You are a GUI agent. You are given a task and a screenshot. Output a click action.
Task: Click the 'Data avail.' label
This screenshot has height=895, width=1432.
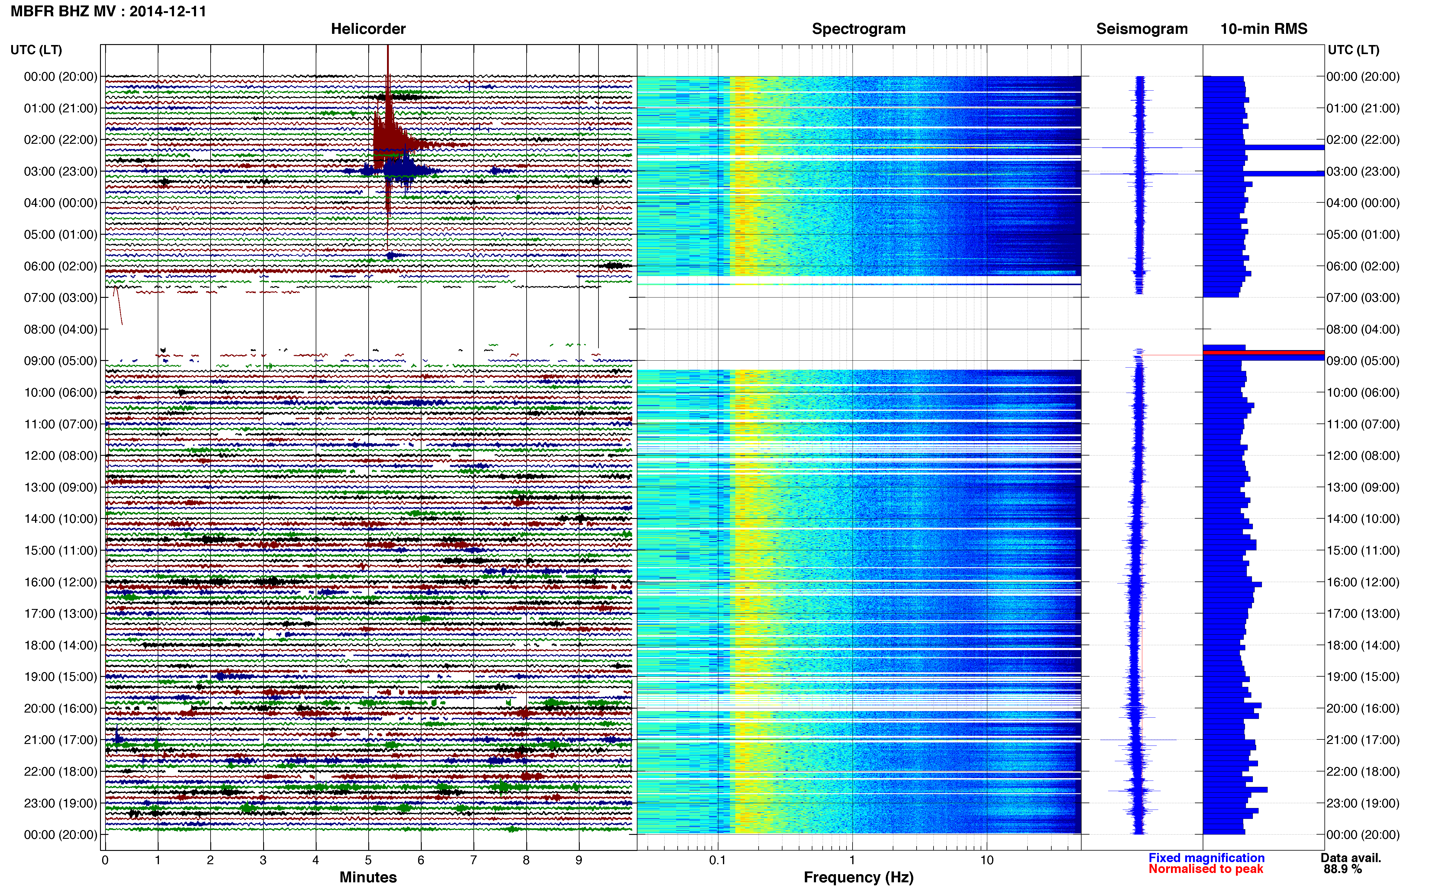(x=1351, y=858)
